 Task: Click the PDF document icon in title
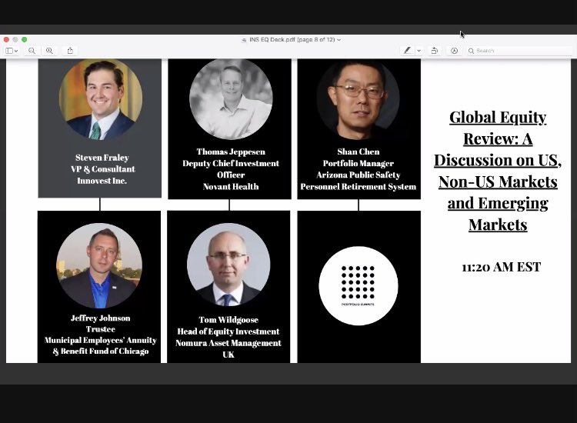tap(244, 40)
